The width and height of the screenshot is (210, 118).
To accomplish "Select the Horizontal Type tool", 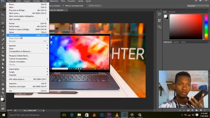I will click(x=3, y=76).
